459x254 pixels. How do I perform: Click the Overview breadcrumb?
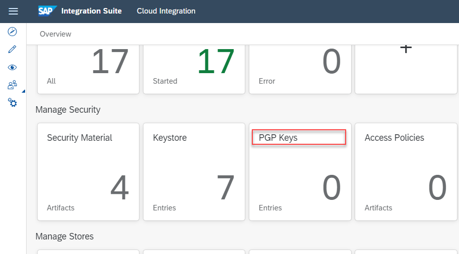tap(56, 34)
